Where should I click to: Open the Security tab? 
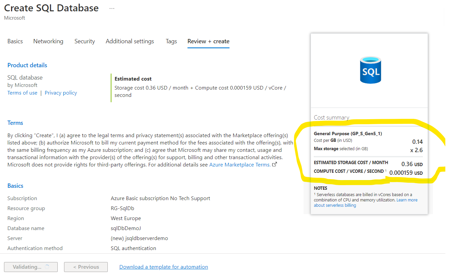(x=85, y=41)
